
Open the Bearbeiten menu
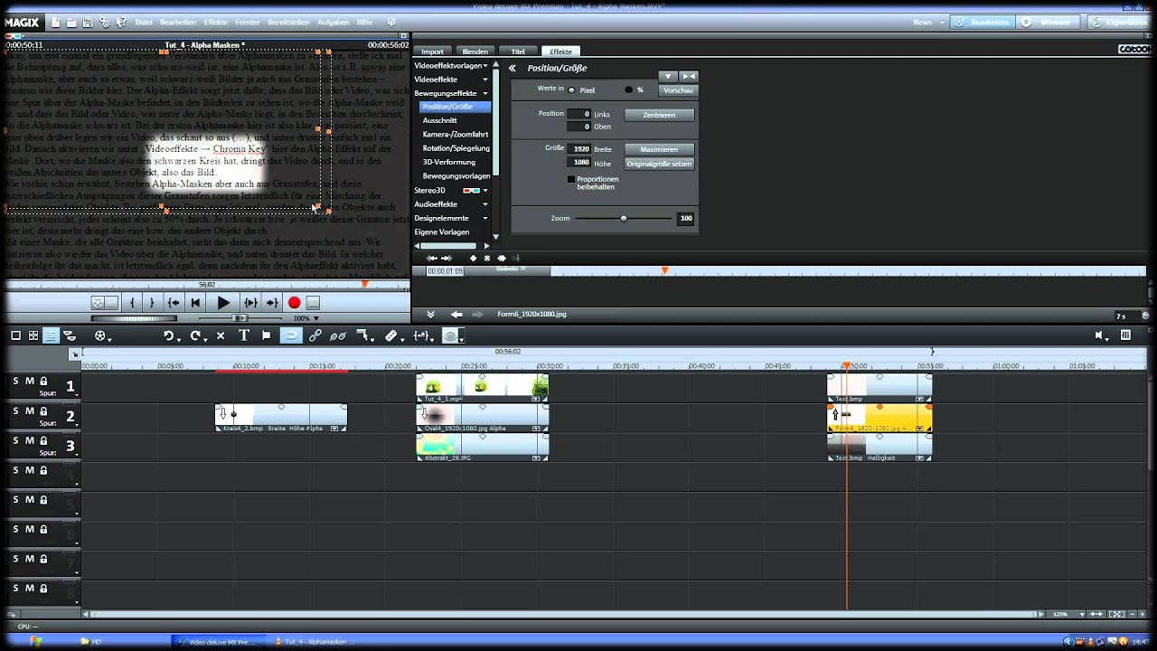click(177, 22)
